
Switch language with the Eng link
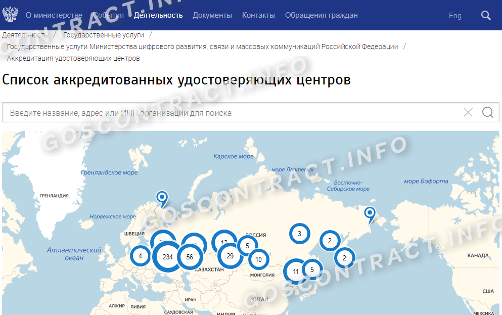point(455,16)
